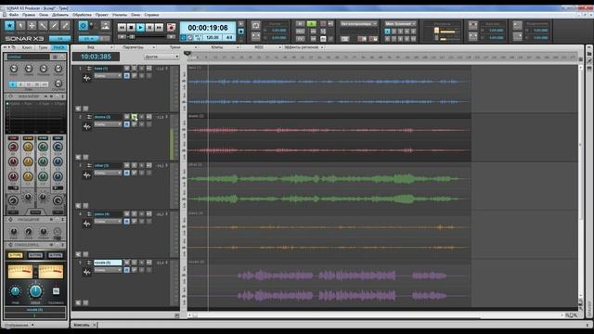Open the Справка menu

pos(151,15)
